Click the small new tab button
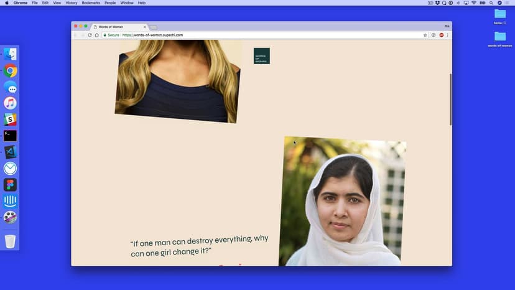This screenshot has width=515, height=290. [x=154, y=27]
